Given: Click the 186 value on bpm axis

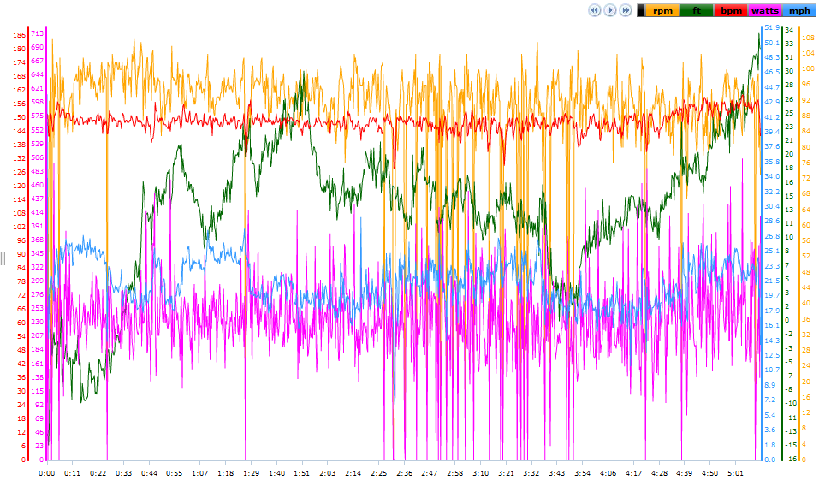Looking at the screenshot, I should tap(20, 35).
